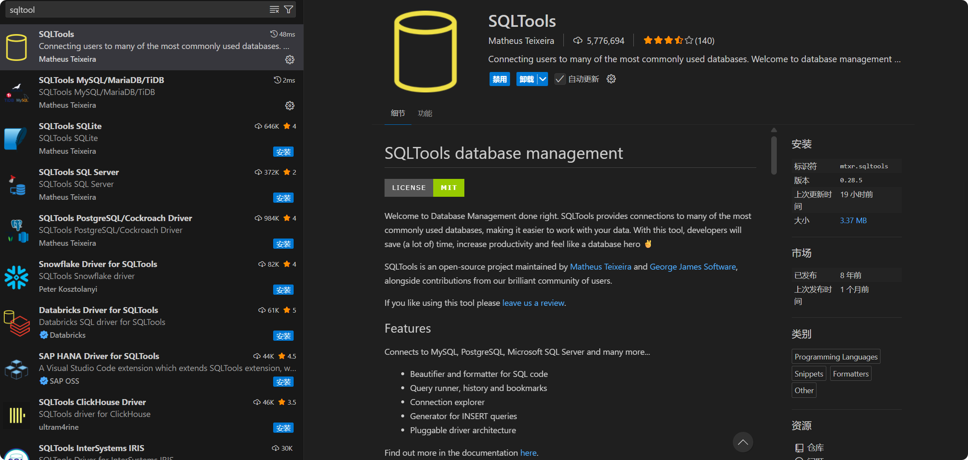Click the settings gear beside auto-update
This screenshot has height=460, width=968.
[611, 79]
